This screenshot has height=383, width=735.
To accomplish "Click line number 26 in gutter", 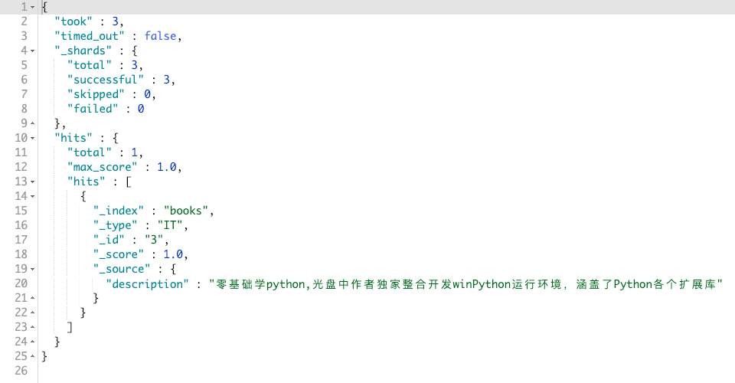I will 21,371.
